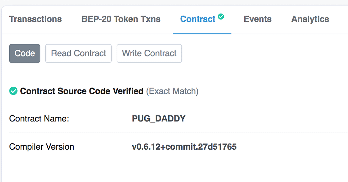This screenshot has height=182, width=348.
Task: Click the Contract Name label
Action: (39, 118)
